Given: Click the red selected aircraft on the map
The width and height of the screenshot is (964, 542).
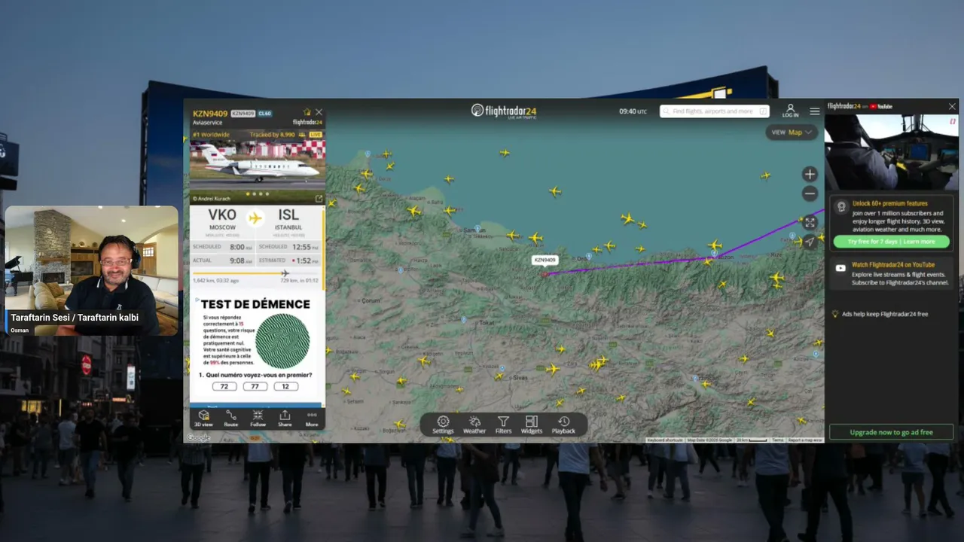Looking at the screenshot, I should tap(544, 274).
